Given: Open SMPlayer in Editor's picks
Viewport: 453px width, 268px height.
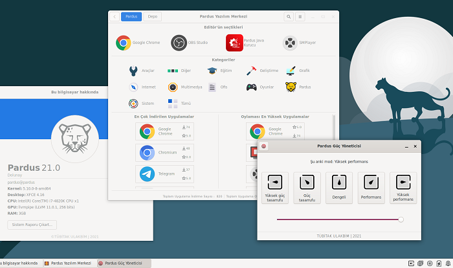Looking at the screenshot, I should (299, 43).
